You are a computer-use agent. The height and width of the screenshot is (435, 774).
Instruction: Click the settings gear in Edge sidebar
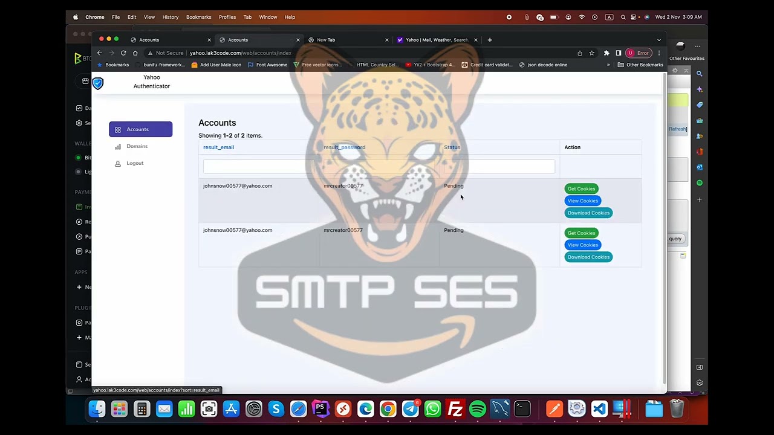pos(700,382)
